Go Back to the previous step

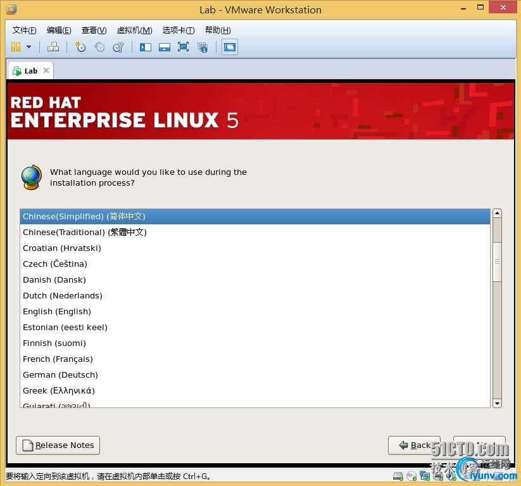tap(414, 445)
